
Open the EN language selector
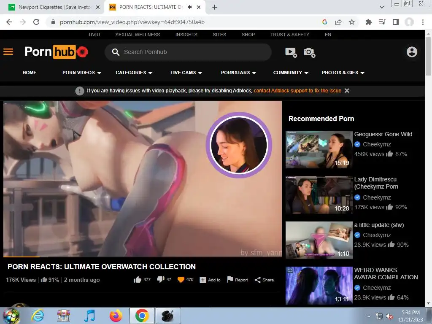click(328, 35)
